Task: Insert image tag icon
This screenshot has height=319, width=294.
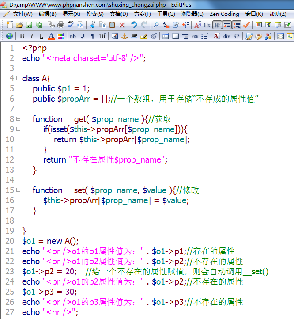Action: point(115,36)
